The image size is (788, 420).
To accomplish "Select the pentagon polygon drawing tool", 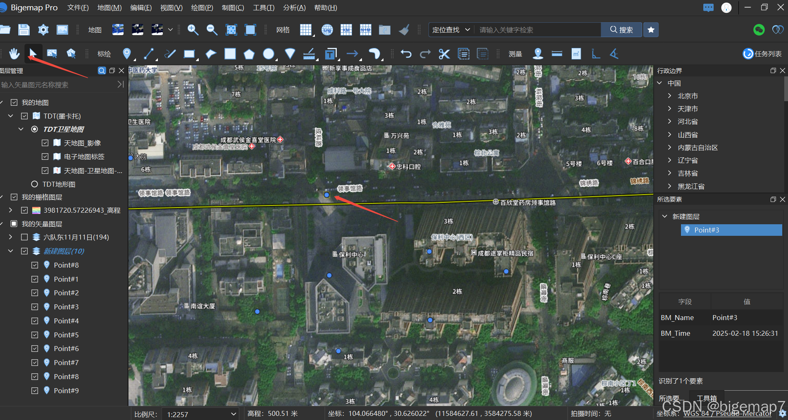I will click(x=249, y=54).
